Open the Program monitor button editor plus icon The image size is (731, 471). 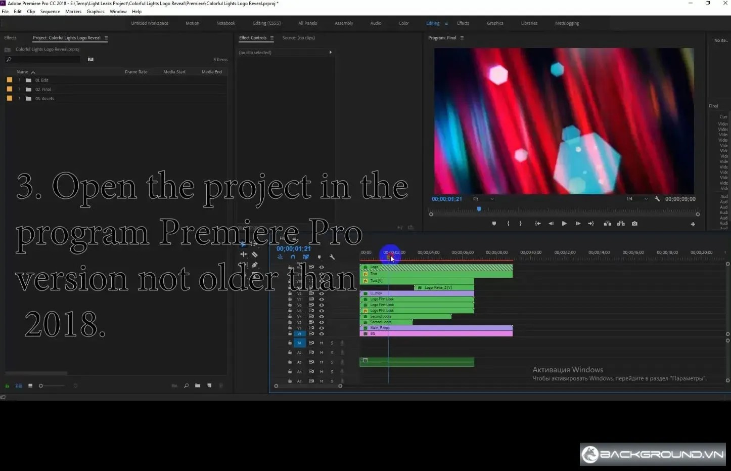693,224
